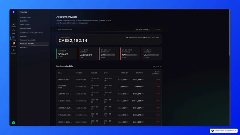Select the Current CA$0.00 card
This screenshot has width=240, height=135.
tap(66, 54)
